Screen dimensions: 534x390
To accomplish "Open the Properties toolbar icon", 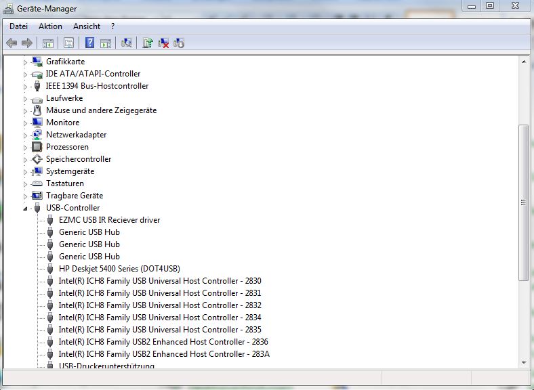I will pyautogui.click(x=68, y=43).
